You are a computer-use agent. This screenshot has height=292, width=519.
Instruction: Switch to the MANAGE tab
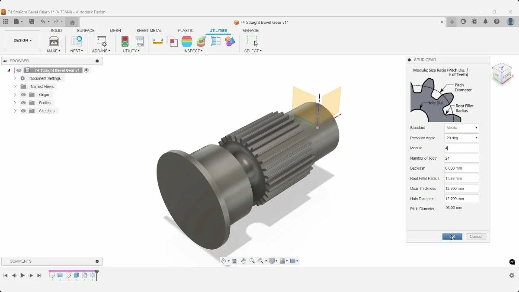tap(250, 31)
